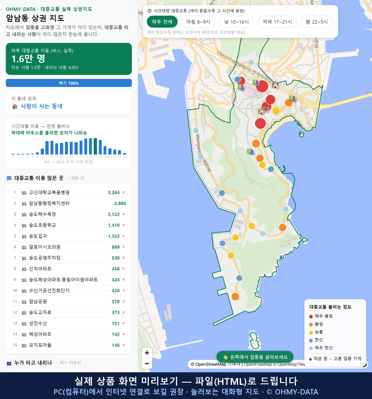Select the 모지포마을 stop name
Screen dimensions: 372x399
pos(40,345)
